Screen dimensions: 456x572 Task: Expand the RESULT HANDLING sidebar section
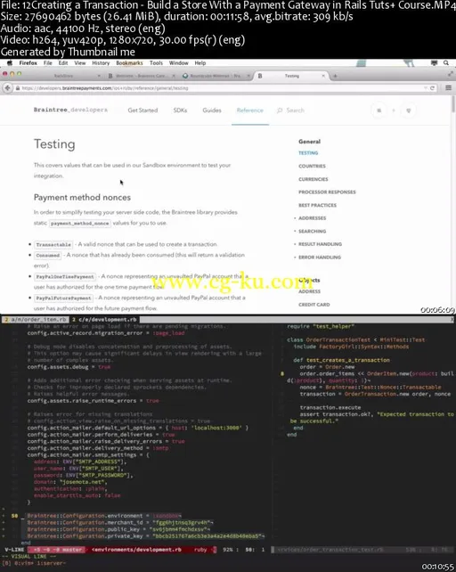(x=318, y=244)
